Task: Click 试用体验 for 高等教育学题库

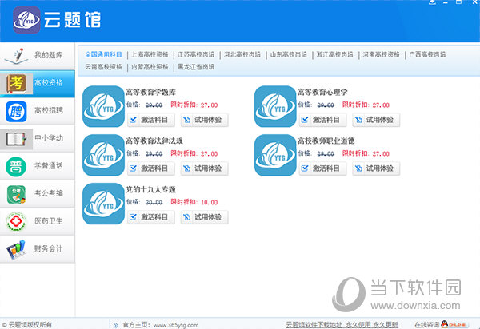Action: point(205,120)
